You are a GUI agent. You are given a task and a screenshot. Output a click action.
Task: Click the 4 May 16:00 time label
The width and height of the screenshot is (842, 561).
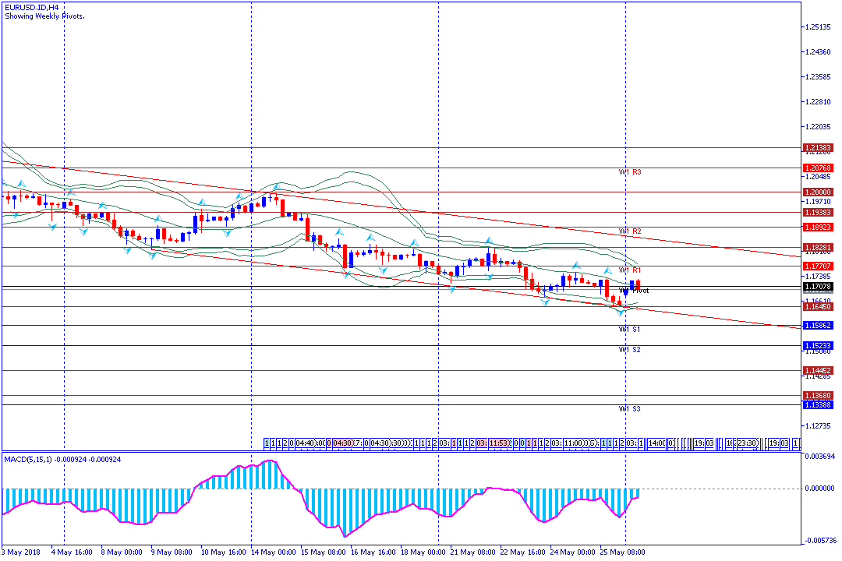coord(72,552)
